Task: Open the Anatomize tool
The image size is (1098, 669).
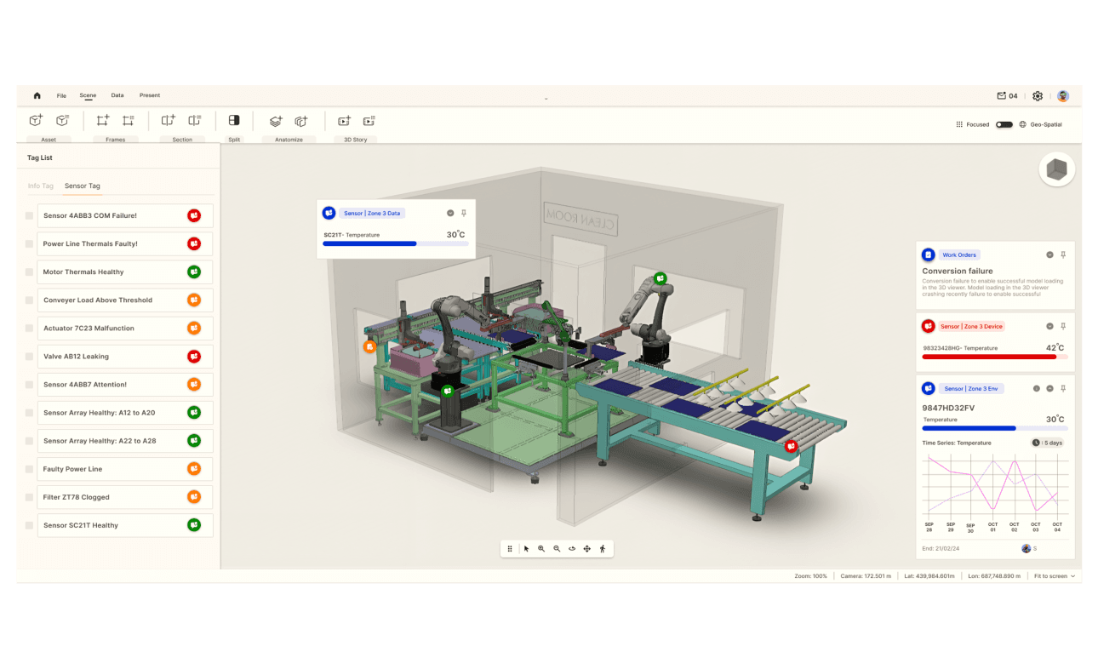Action: point(275,121)
